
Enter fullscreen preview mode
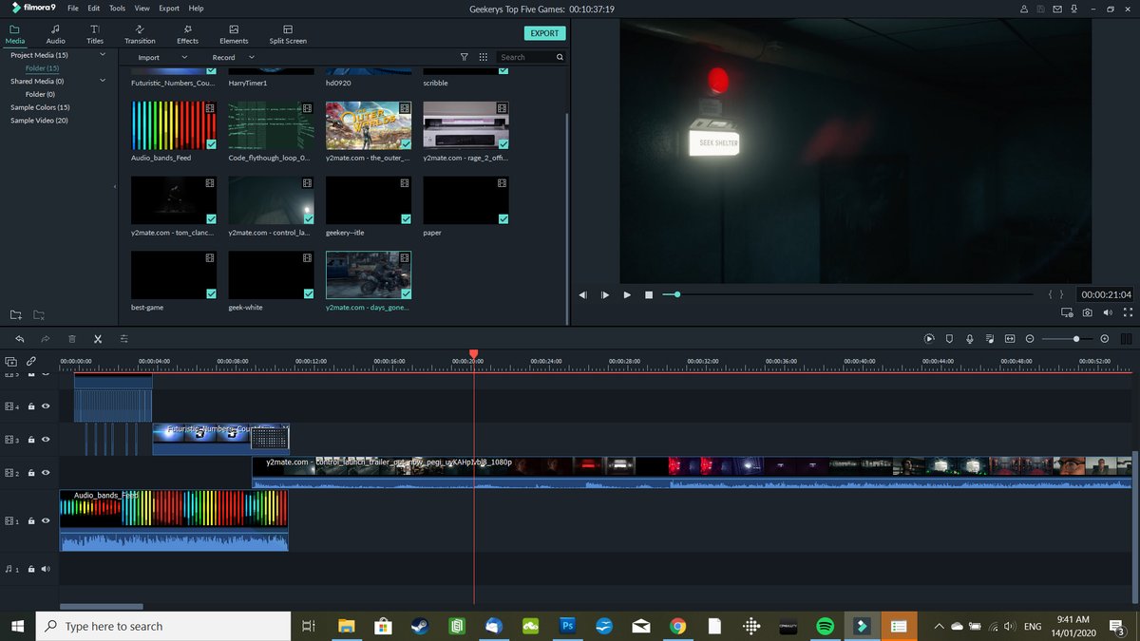coord(1129,312)
